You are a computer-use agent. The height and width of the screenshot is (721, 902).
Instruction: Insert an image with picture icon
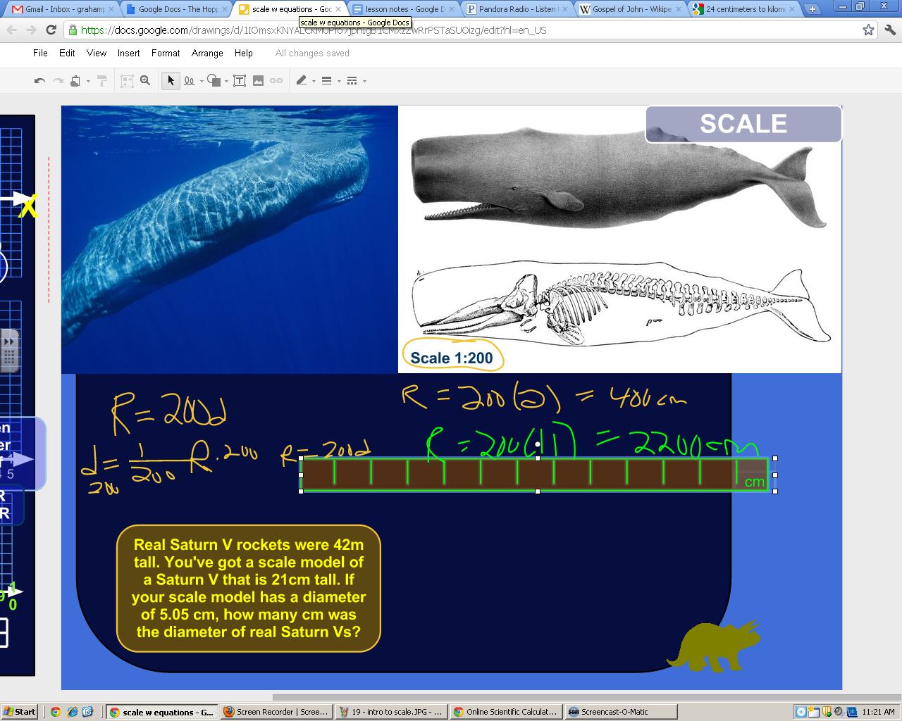[258, 81]
